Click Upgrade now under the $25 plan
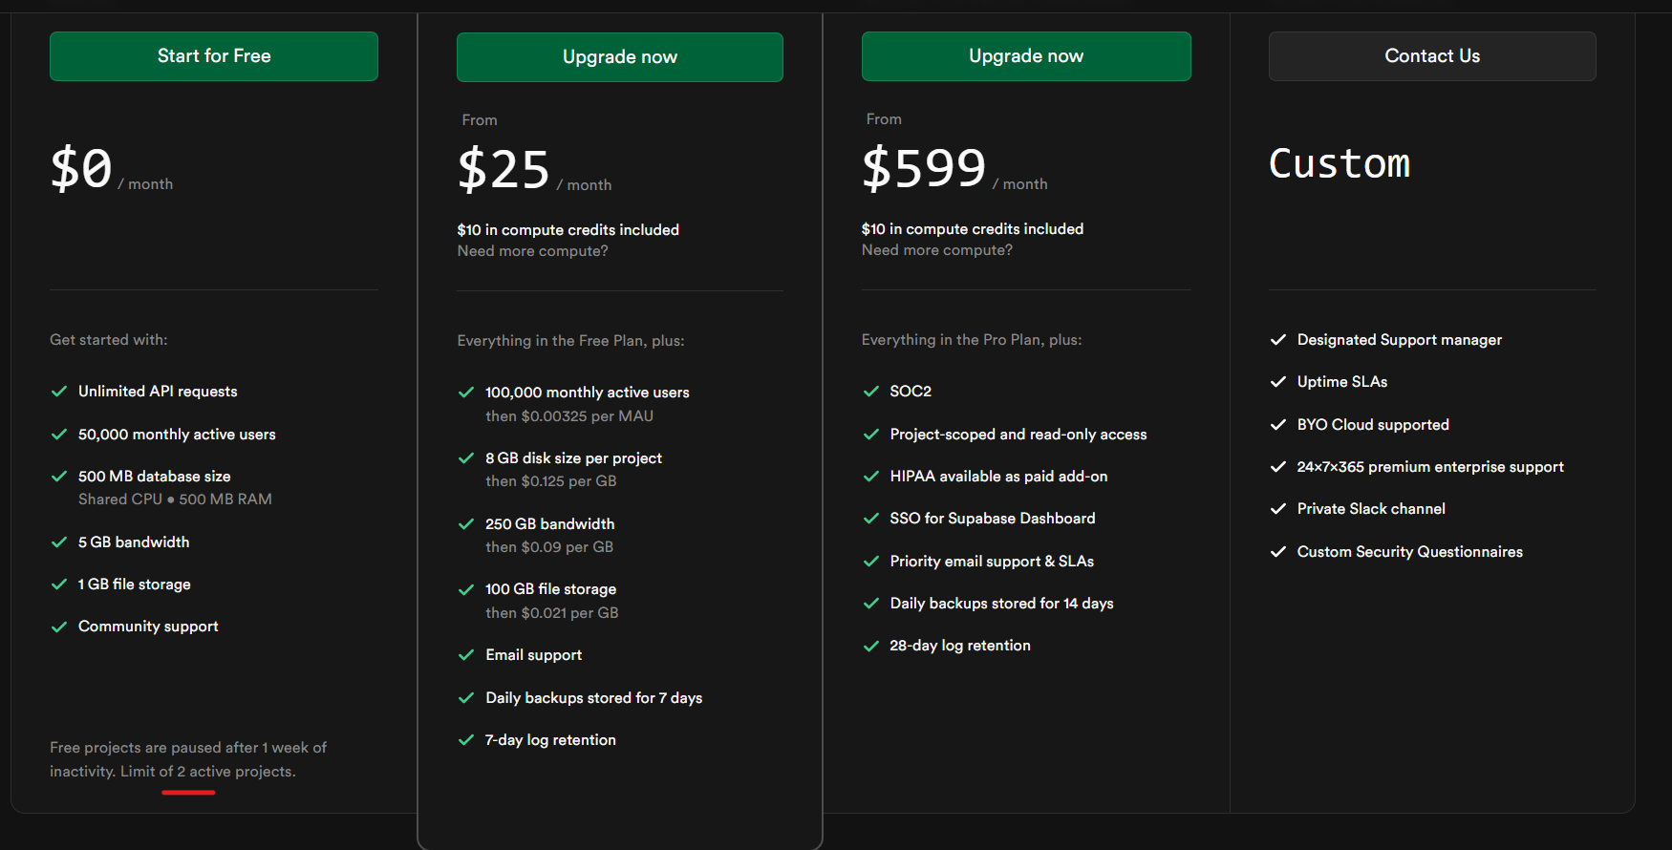 pyautogui.click(x=620, y=57)
